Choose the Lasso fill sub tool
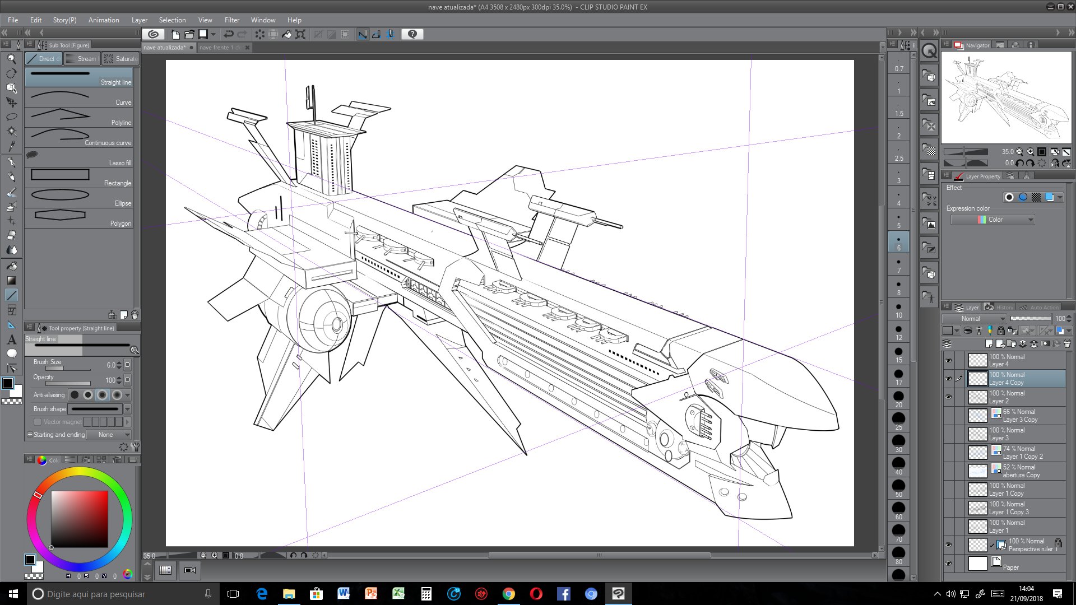This screenshot has height=605, width=1076. [x=79, y=158]
